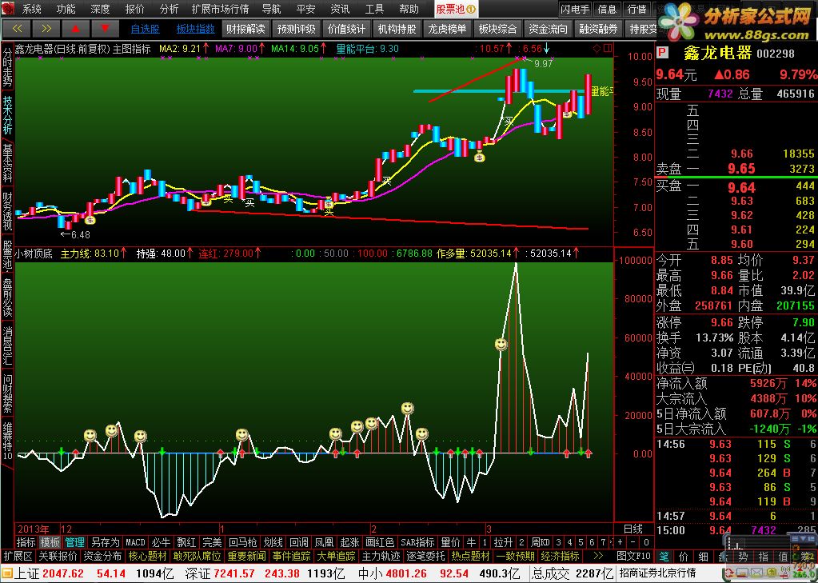Select the 必牛 indicator tab
Image resolution: width=818 pixels, height=583 pixels.
pos(160,542)
